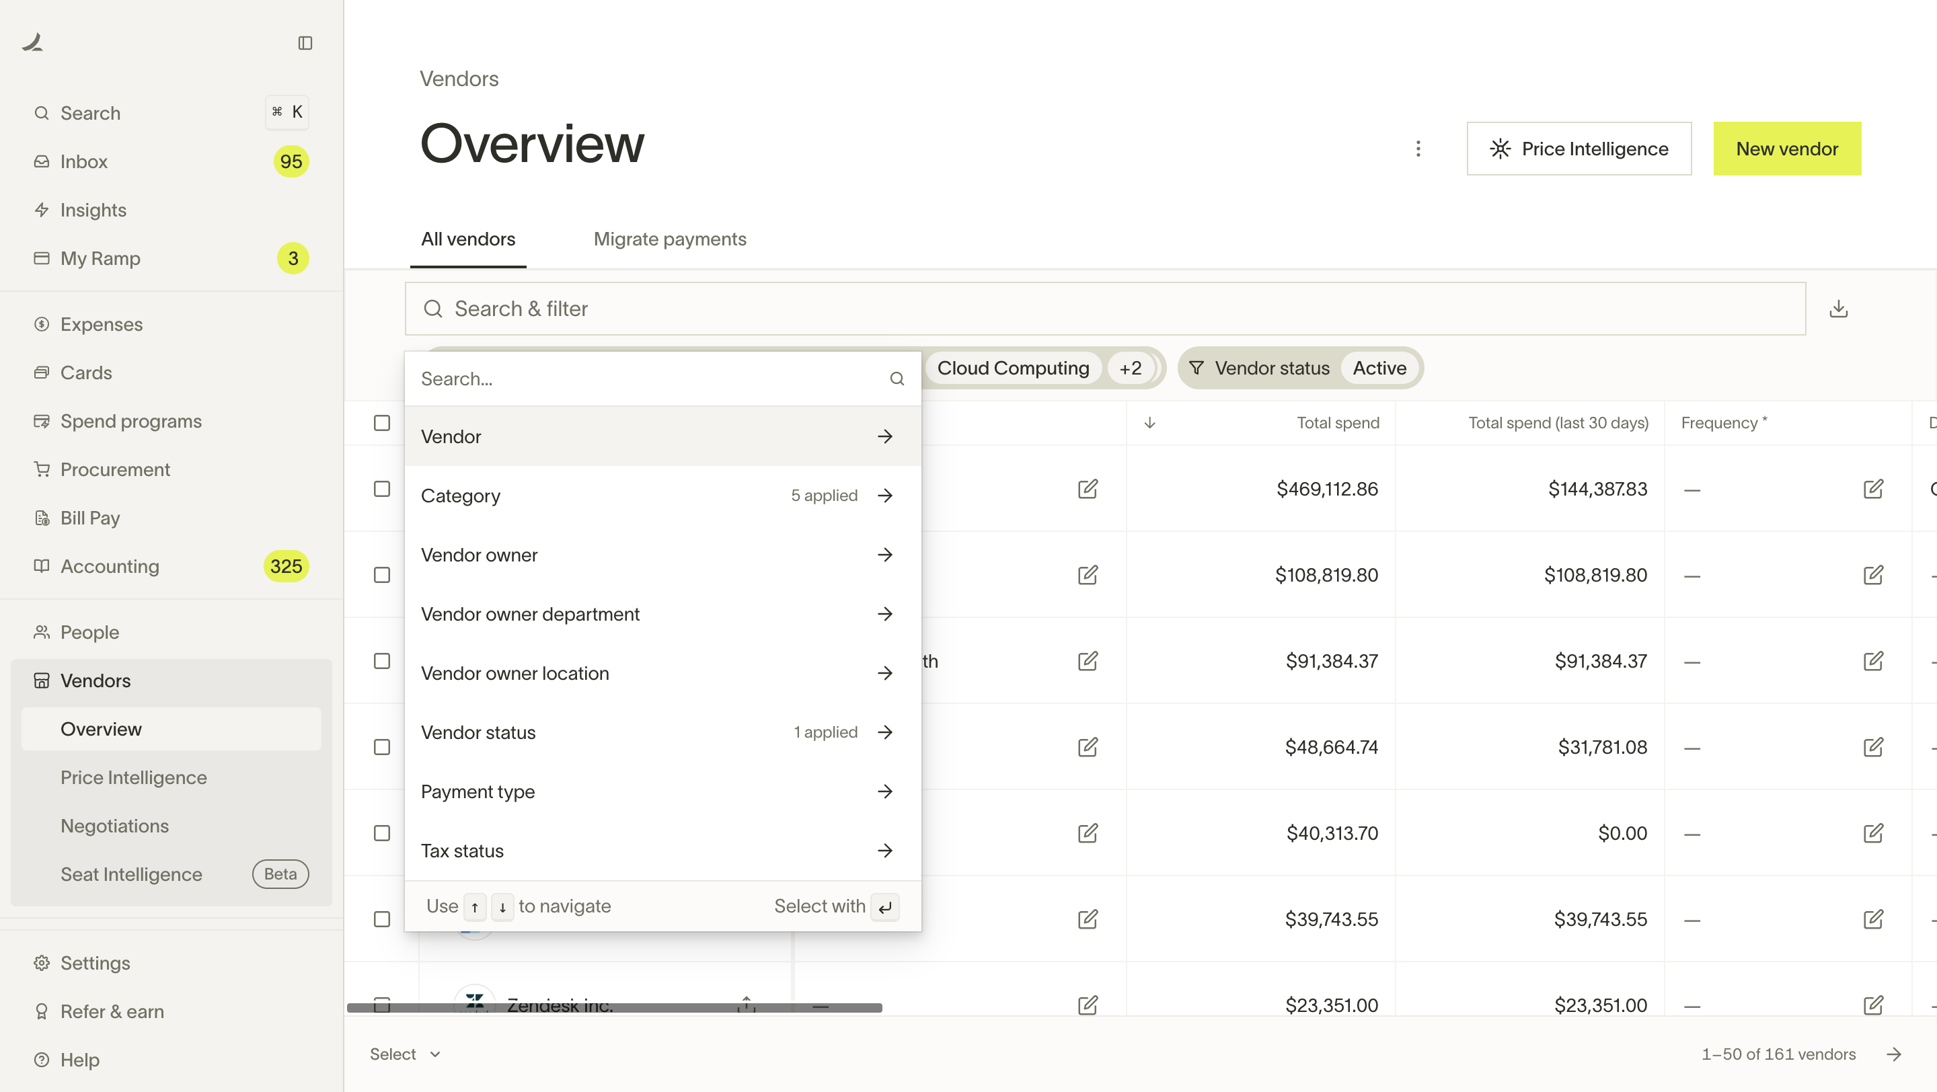Screen dimensions: 1937x1092
Task: Open the Select dropdown at the bottom
Action: tap(404, 1054)
